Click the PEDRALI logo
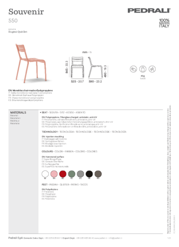The height and width of the screenshot is (247, 179). (149, 10)
